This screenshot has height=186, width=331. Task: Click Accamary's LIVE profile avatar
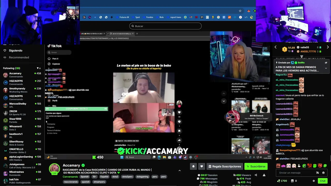pos(54,169)
